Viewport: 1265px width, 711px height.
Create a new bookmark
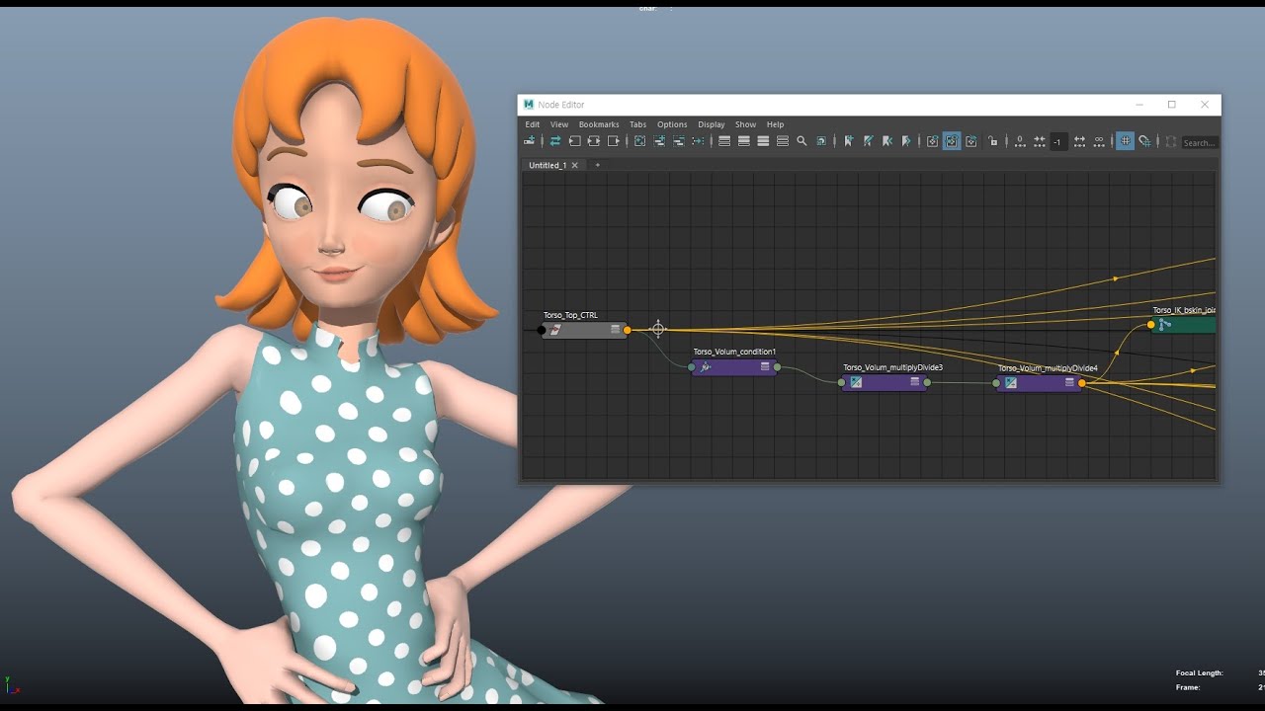(848, 141)
